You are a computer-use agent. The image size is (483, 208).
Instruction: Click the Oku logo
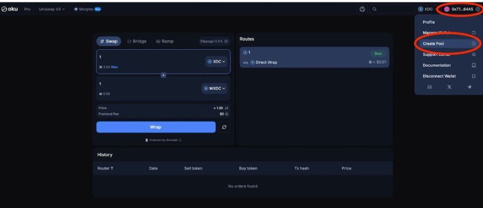(x=9, y=9)
